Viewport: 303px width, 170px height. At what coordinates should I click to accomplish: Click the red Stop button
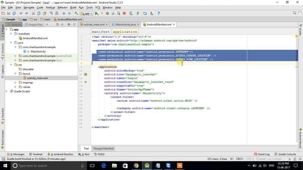point(124,13)
